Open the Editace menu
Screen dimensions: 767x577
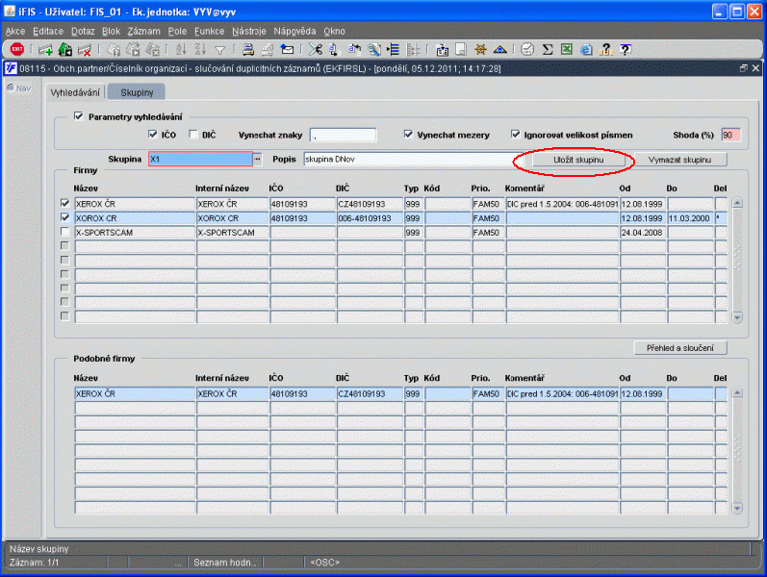[48, 32]
